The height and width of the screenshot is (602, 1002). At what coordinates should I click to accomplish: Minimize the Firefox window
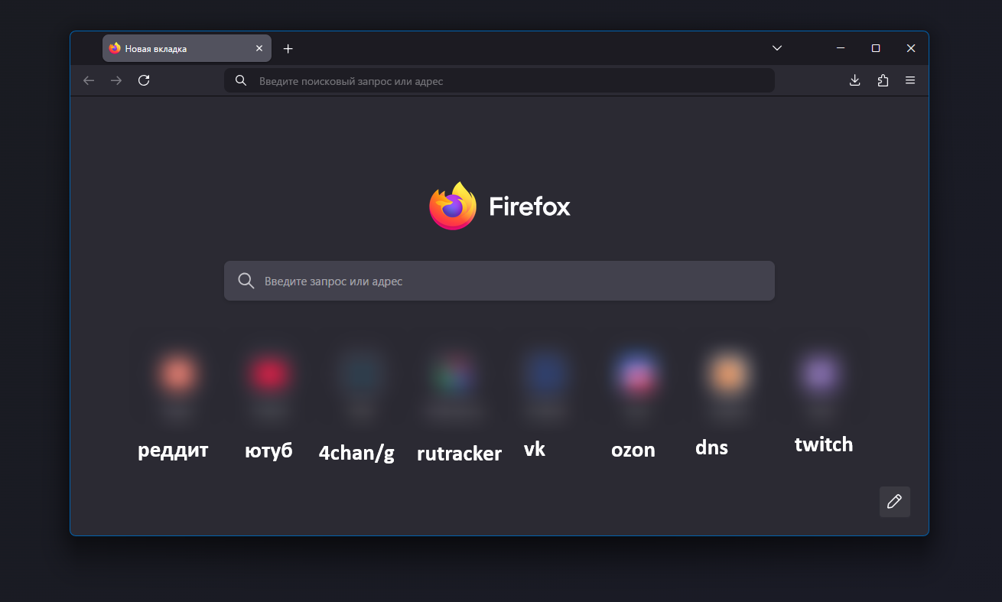click(x=841, y=48)
